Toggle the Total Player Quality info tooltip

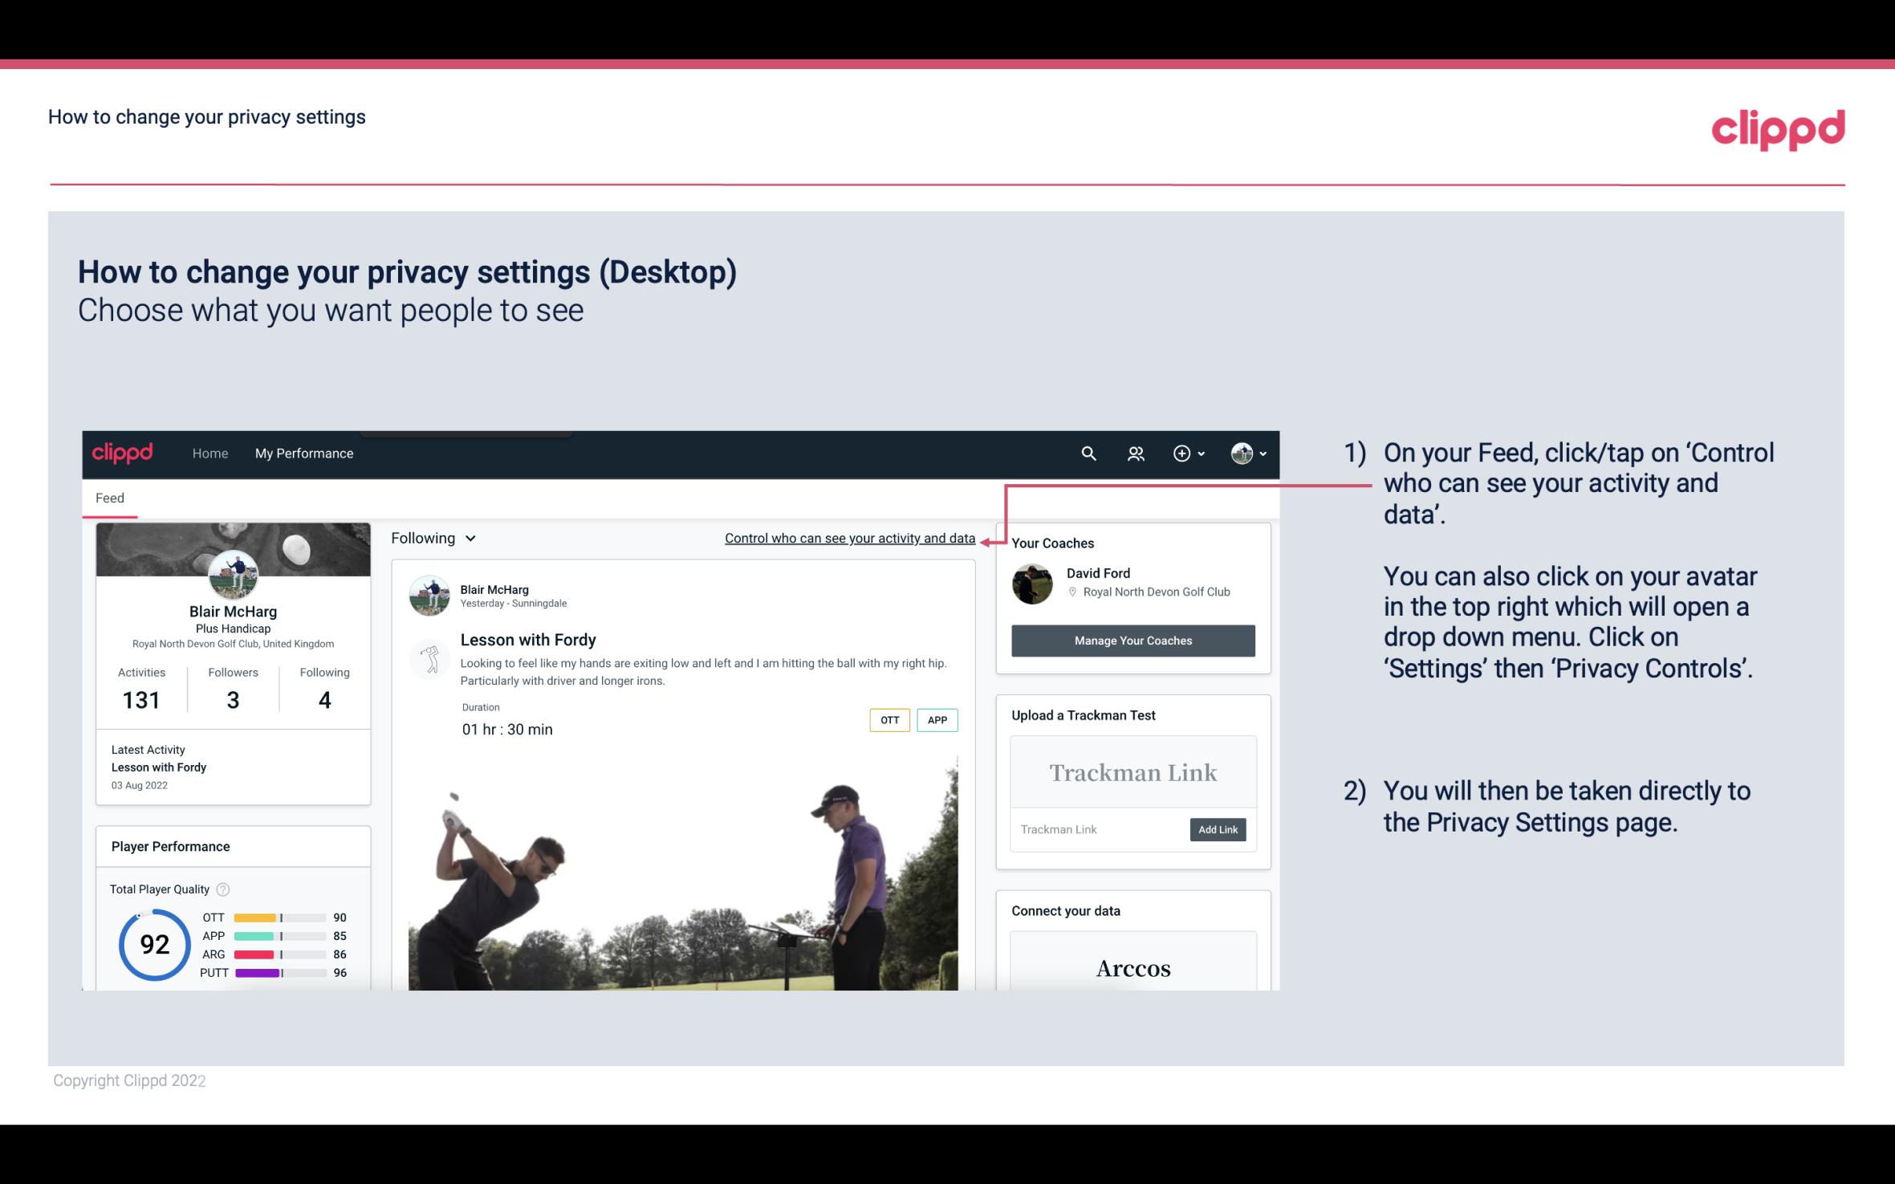pyautogui.click(x=222, y=888)
